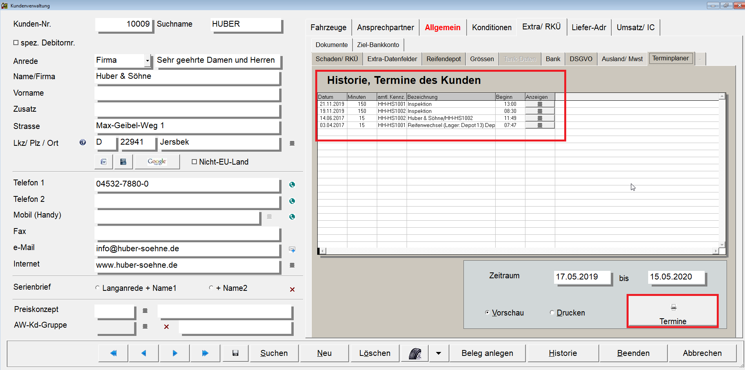745x370 pixels.
Task: Jump to the last customer record
Action: pyautogui.click(x=205, y=353)
